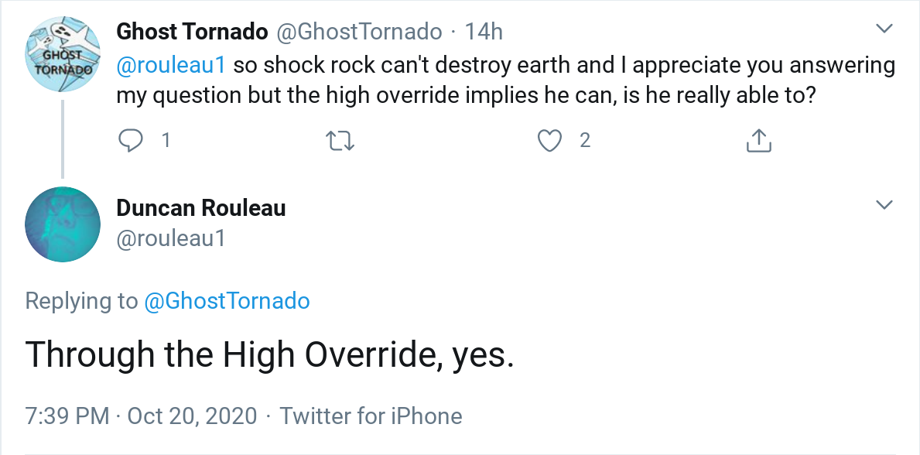Open Ghost Tornado profile picture
920x455 pixels.
(63, 54)
